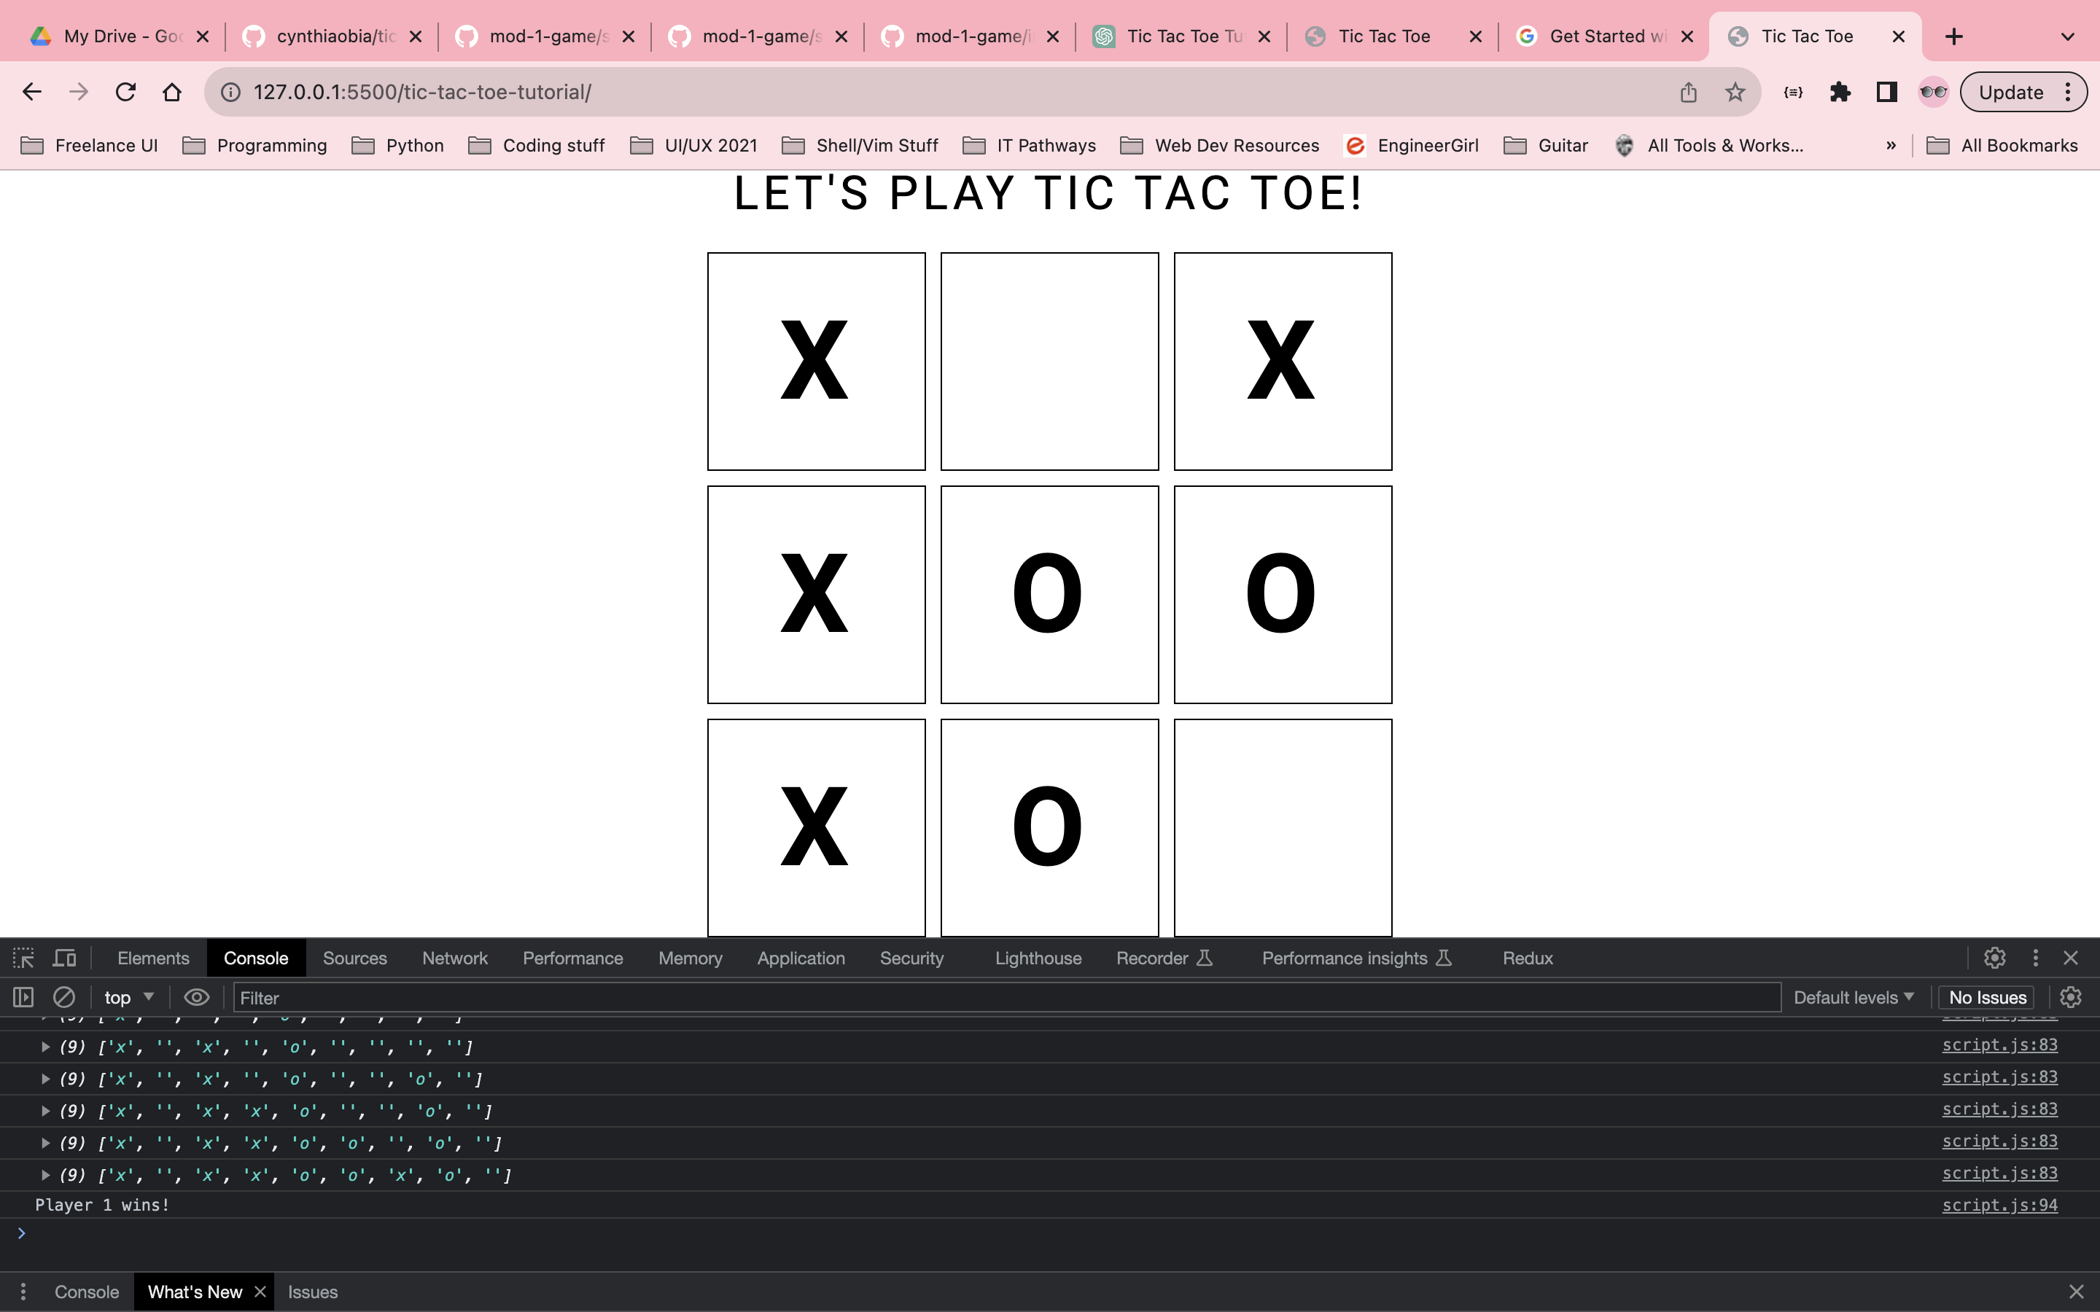
Task: Click the live expression eye icon
Action: pos(197,997)
